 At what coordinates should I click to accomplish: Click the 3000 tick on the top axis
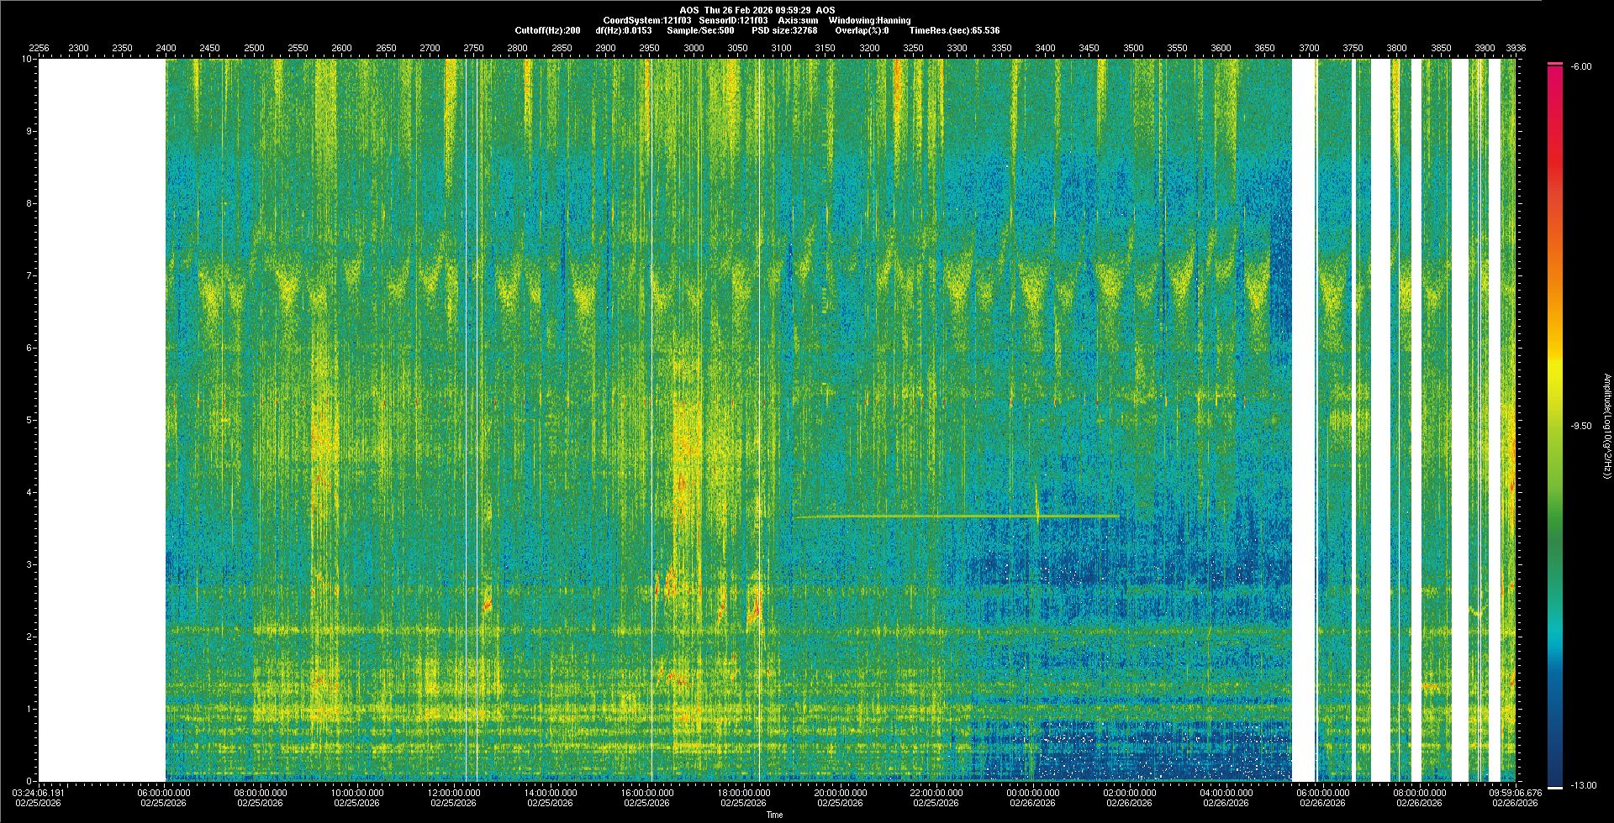tap(694, 49)
